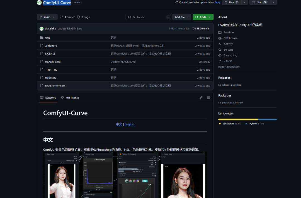Open the main branch selector
Screen dimensions: 301x198
(x=47, y=17)
